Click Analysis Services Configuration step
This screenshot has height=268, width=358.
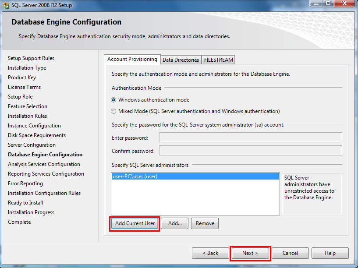tap(44, 164)
